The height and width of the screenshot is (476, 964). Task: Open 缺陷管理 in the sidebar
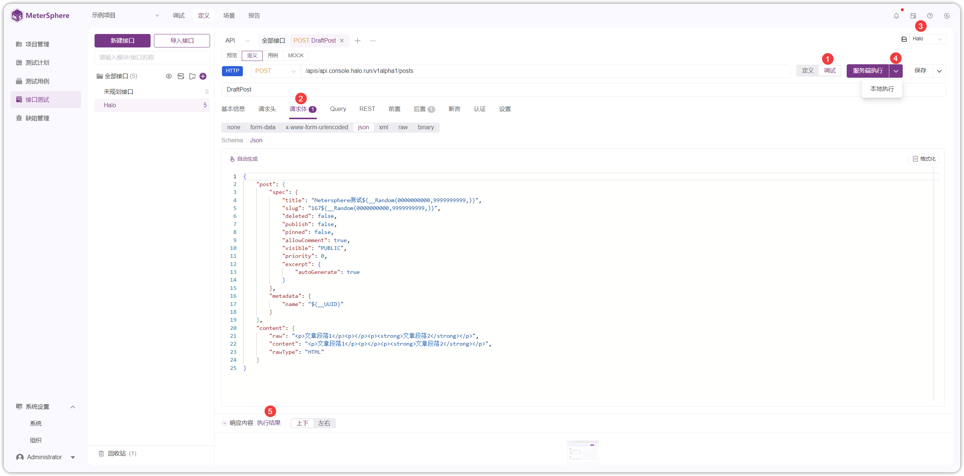(x=37, y=118)
